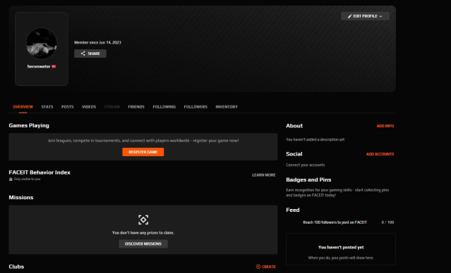
Task: Click the 0 / 100 followers counter
Action: [387, 222]
